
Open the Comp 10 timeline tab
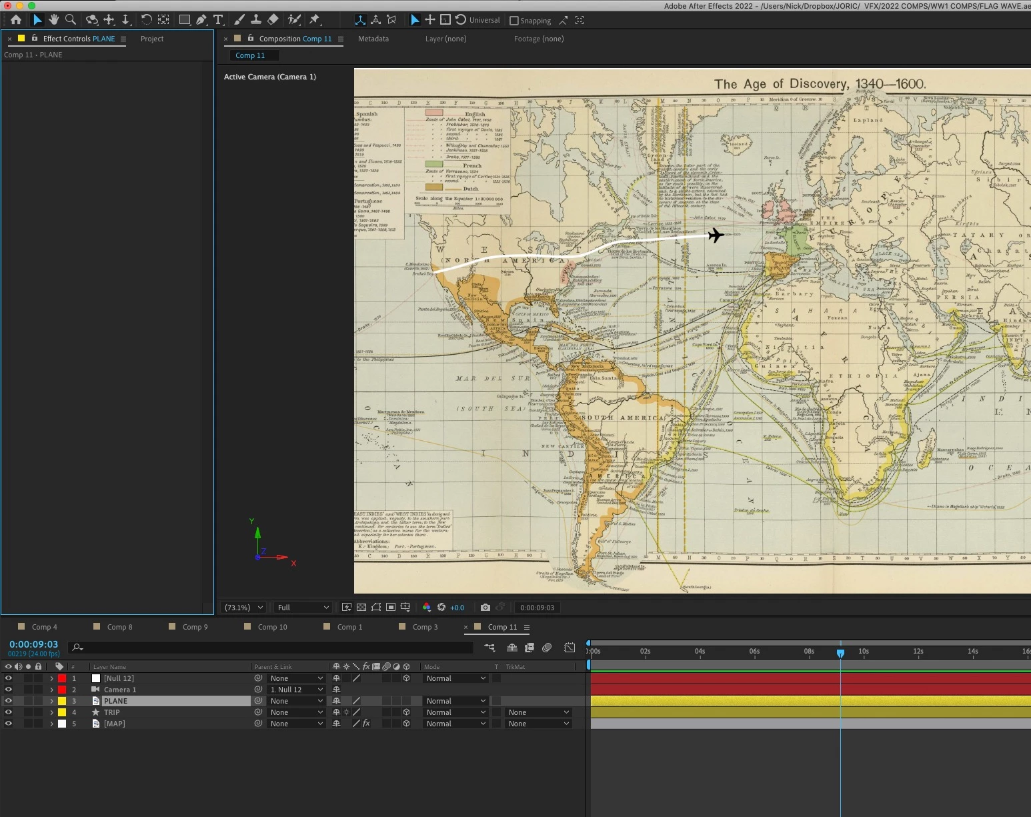pyautogui.click(x=272, y=627)
